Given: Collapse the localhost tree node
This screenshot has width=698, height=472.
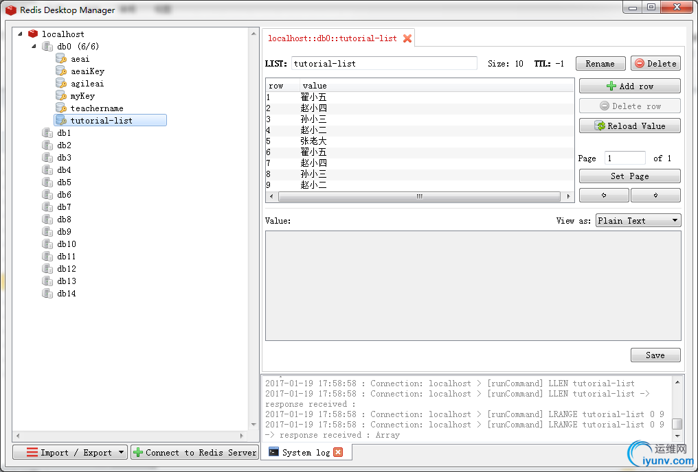Looking at the screenshot, I should pyautogui.click(x=20, y=34).
